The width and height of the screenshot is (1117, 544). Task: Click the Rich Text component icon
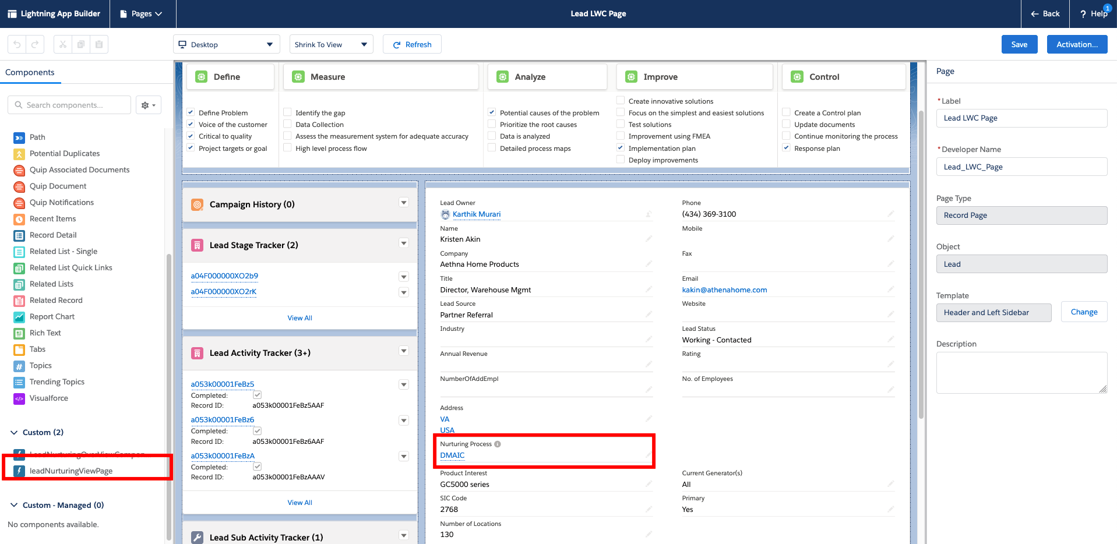pos(18,333)
